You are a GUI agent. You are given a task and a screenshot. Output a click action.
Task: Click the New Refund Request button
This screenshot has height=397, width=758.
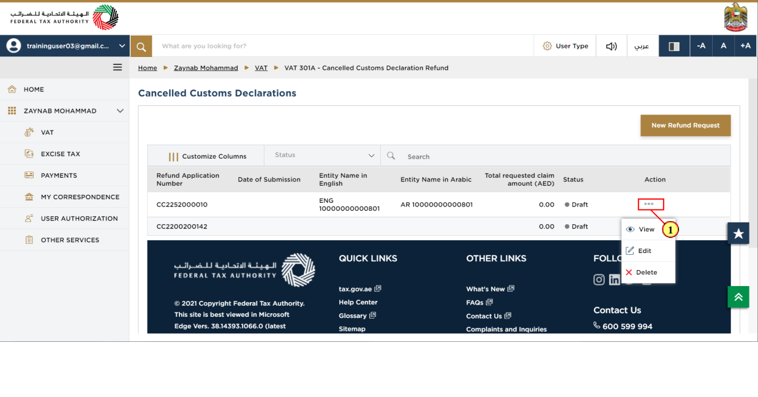tap(685, 125)
